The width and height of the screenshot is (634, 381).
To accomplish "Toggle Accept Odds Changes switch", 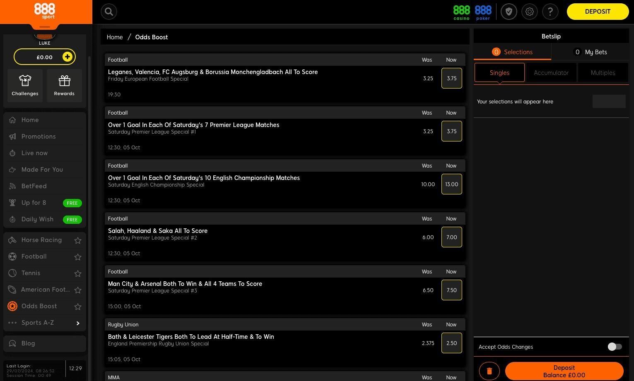I will 615,347.
